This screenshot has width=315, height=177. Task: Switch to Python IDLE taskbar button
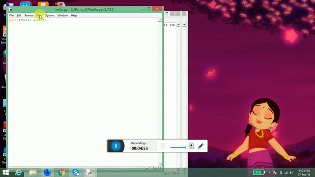tap(90, 173)
